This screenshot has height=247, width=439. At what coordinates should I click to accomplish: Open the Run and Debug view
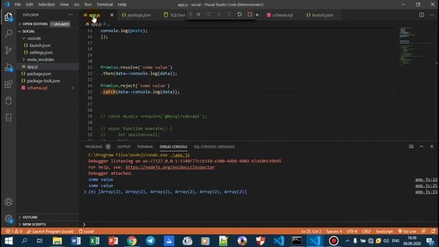pyautogui.click(x=8, y=67)
